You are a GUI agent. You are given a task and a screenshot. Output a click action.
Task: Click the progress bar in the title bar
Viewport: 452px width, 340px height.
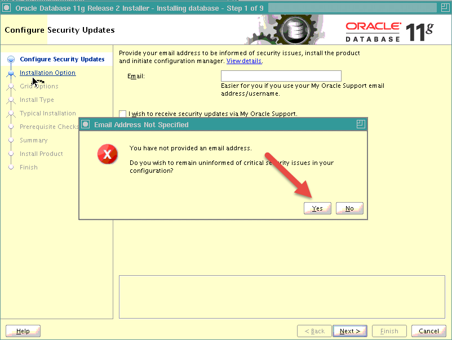tap(352, 8)
